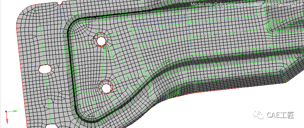Pick the lower round bolt hole in mesh
The height and width of the screenshot is (128, 304).
click(x=106, y=88)
